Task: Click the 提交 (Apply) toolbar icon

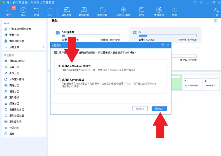Action: point(9,12)
